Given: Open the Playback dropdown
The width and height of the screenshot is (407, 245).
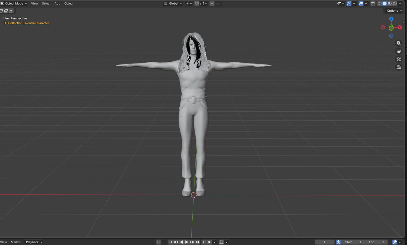Looking at the screenshot, I should (34, 242).
